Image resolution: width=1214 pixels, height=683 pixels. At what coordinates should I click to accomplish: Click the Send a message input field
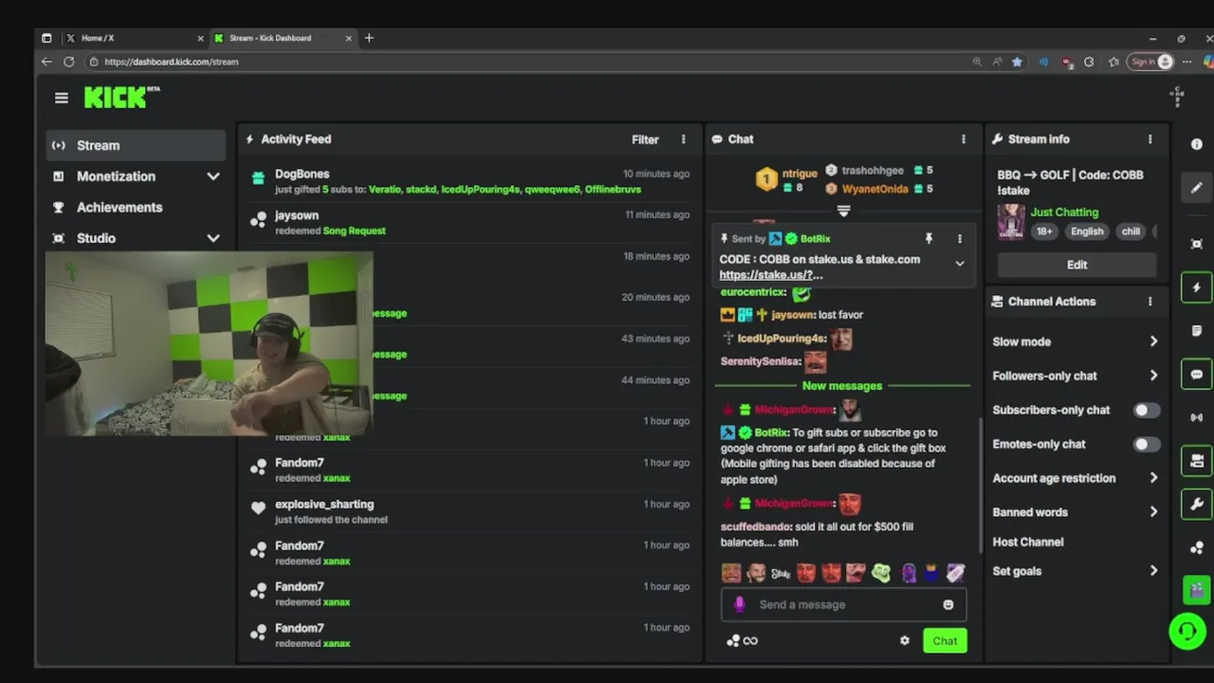coord(843,604)
